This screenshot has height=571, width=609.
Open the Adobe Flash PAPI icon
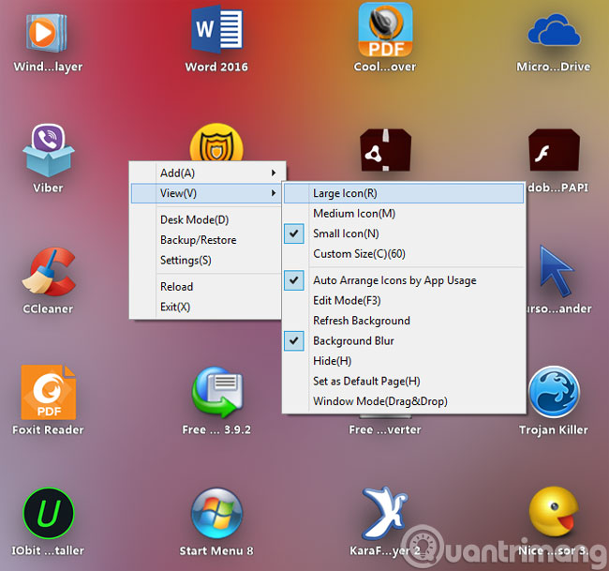[x=554, y=150]
